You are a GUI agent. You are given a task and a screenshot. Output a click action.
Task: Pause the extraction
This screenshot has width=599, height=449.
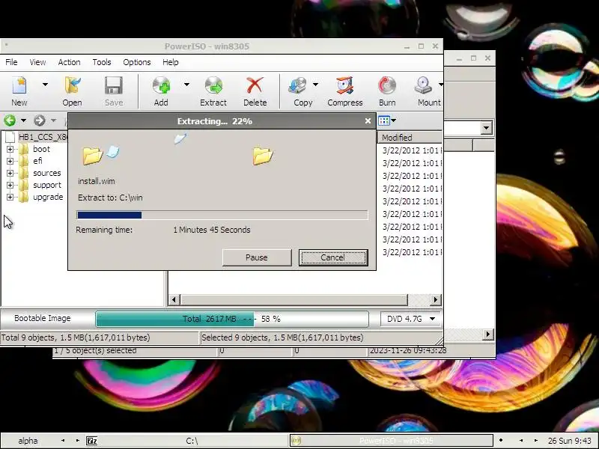tap(257, 257)
